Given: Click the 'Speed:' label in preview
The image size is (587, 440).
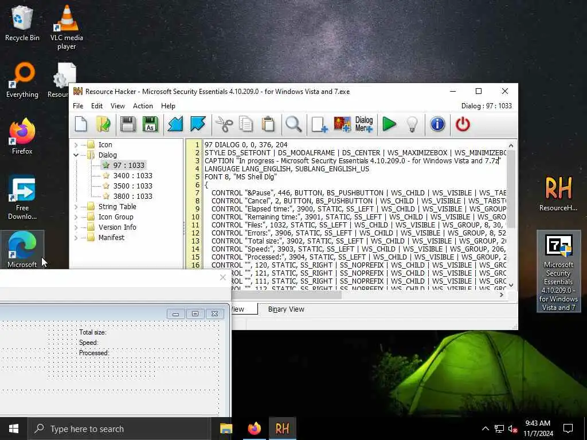Looking at the screenshot, I should click(x=88, y=343).
